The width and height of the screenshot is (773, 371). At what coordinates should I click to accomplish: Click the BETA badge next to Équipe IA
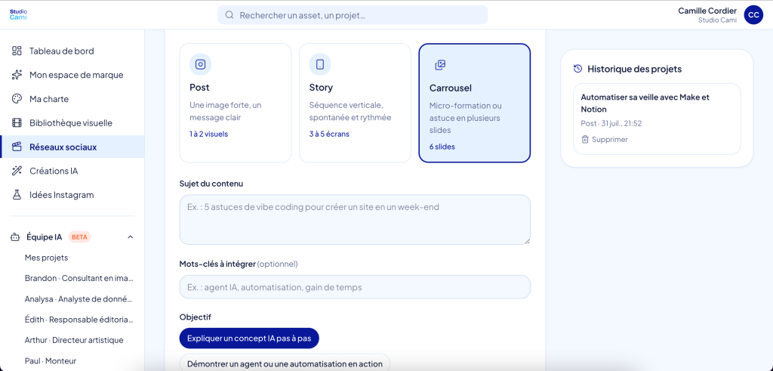79,237
